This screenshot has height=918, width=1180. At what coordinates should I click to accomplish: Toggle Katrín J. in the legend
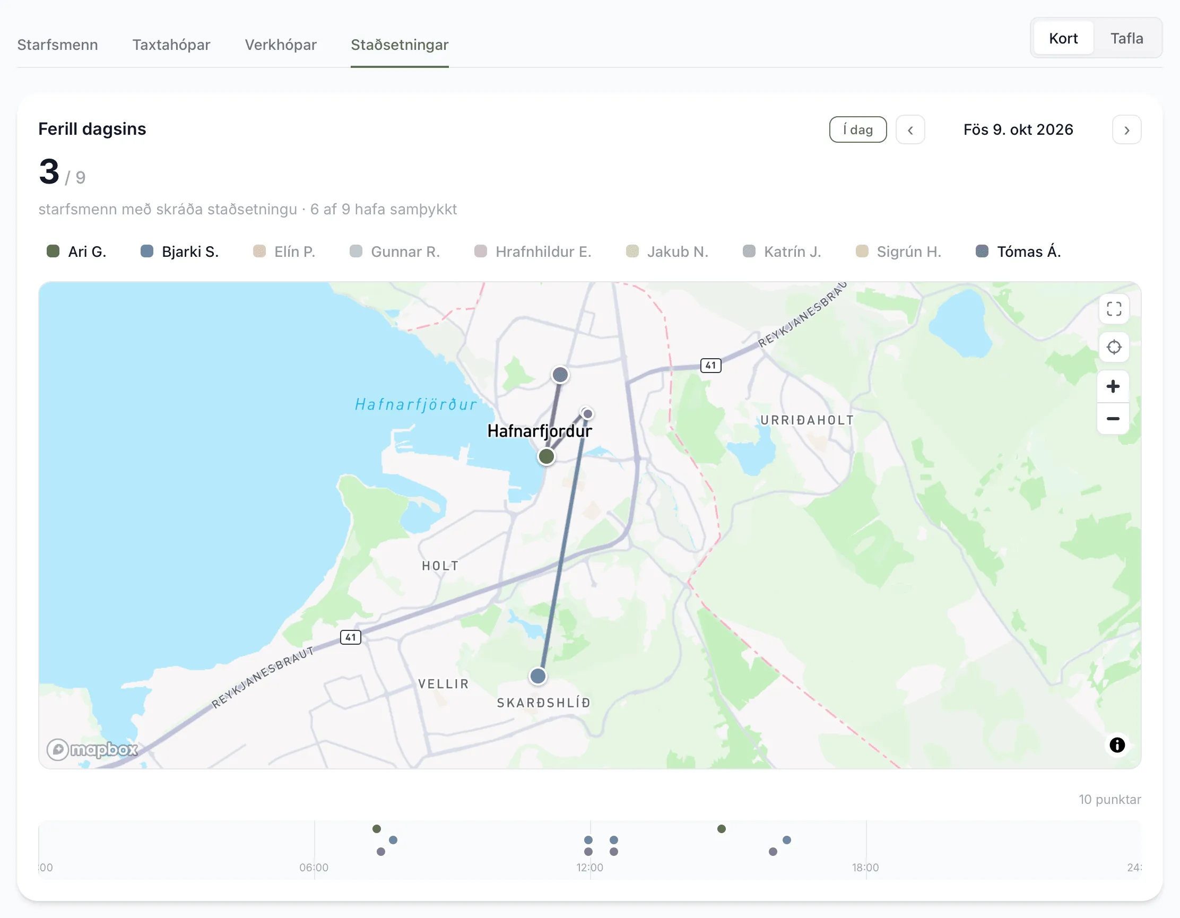[782, 252]
